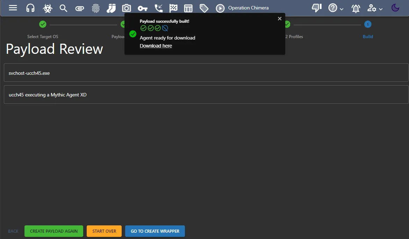Expand the user settings dropdown
The height and width of the screenshot is (239, 409).
(x=375, y=8)
